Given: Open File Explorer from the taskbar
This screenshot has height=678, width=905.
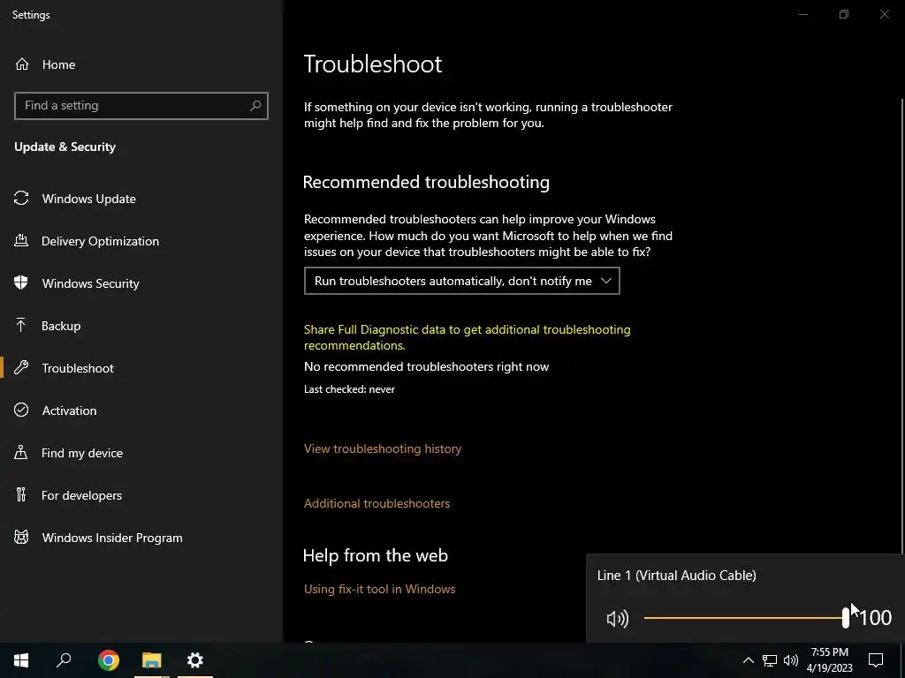Looking at the screenshot, I should click(152, 660).
